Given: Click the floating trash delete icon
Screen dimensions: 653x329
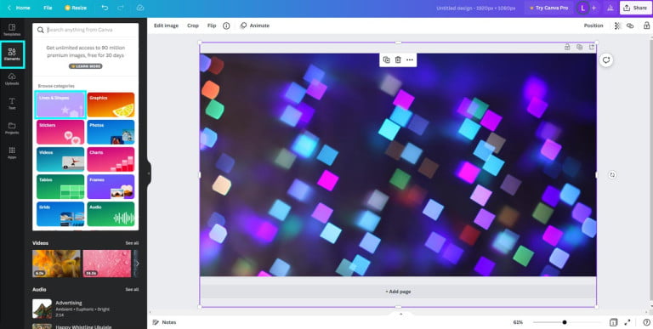Looking at the screenshot, I should (398, 60).
